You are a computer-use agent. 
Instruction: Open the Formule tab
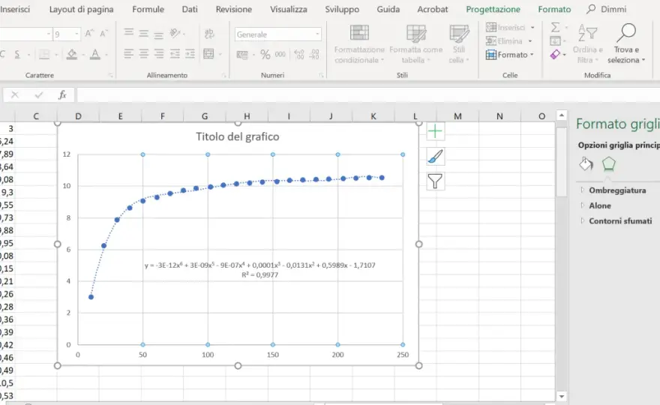click(148, 9)
